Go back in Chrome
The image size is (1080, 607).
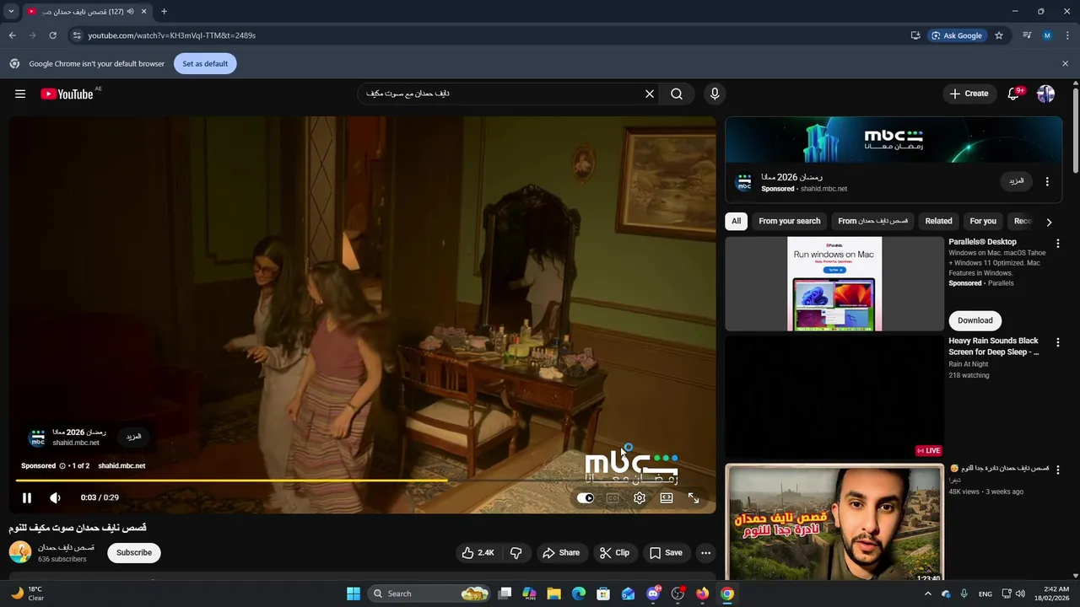[x=12, y=35]
